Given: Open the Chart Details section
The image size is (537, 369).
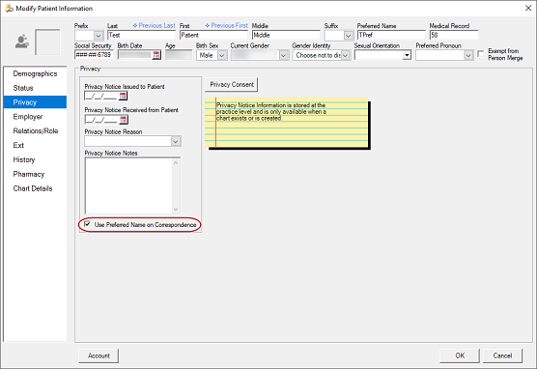Looking at the screenshot, I should tap(36, 188).
